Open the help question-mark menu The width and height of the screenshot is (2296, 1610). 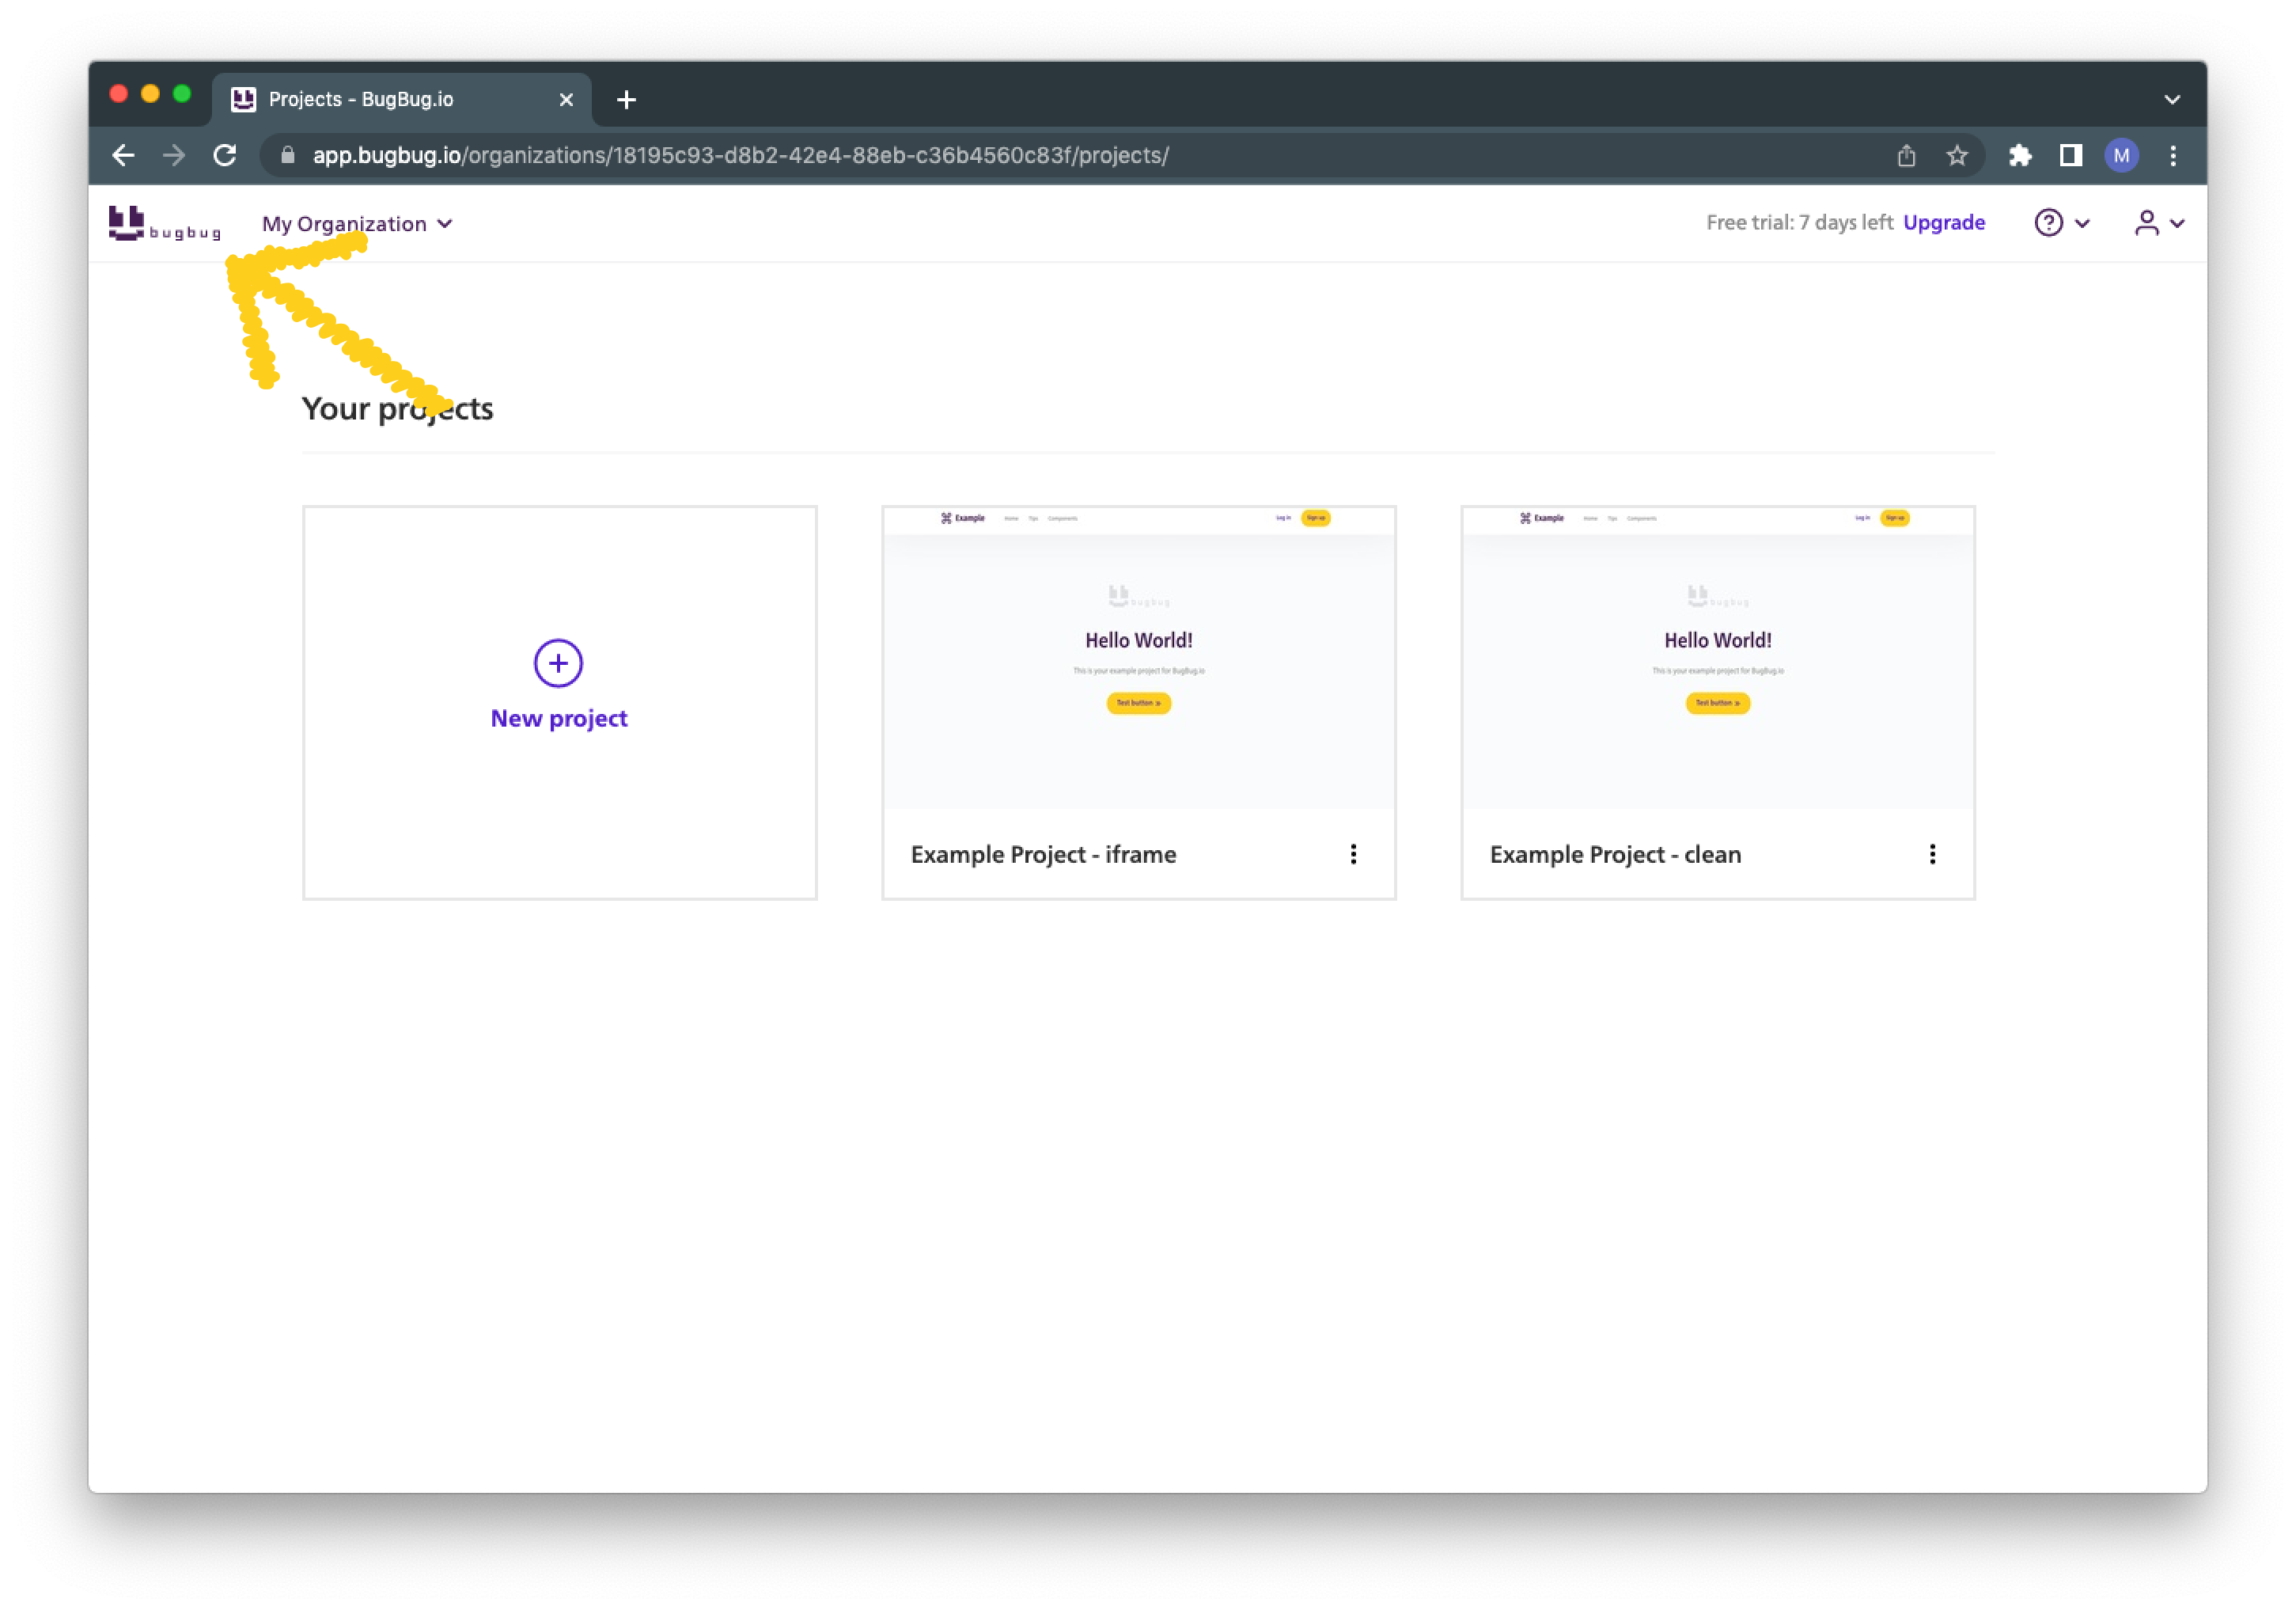pyautogui.click(x=2061, y=222)
